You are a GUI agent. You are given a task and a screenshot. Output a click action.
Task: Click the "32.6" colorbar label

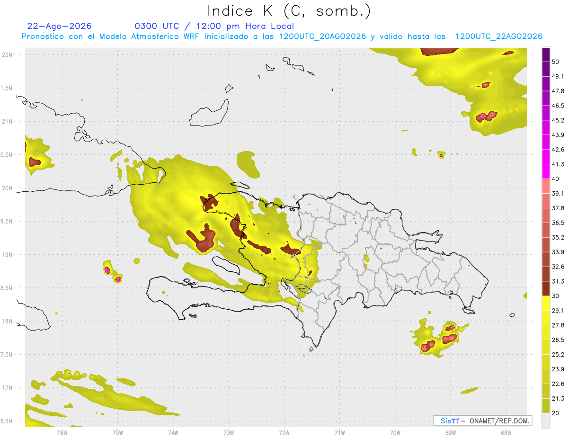558,267
